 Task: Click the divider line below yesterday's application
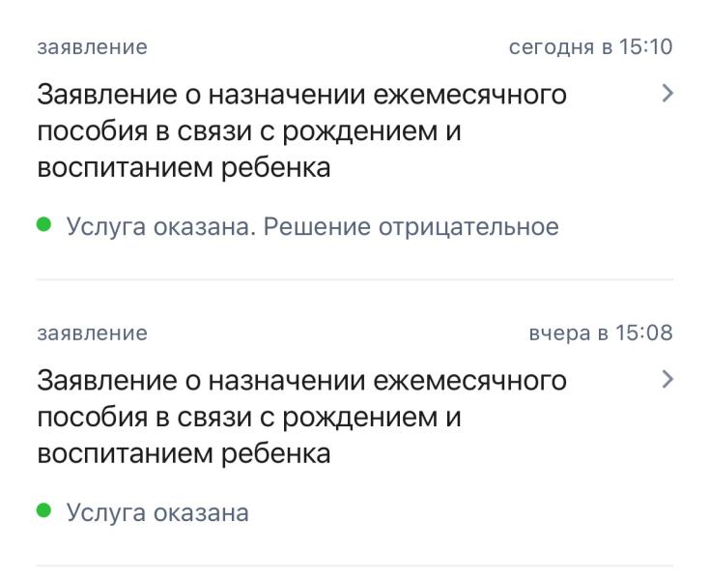(x=354, y=565)
